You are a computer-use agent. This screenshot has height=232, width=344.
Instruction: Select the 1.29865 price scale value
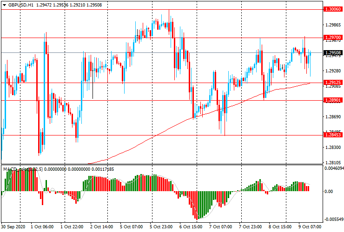333,25
